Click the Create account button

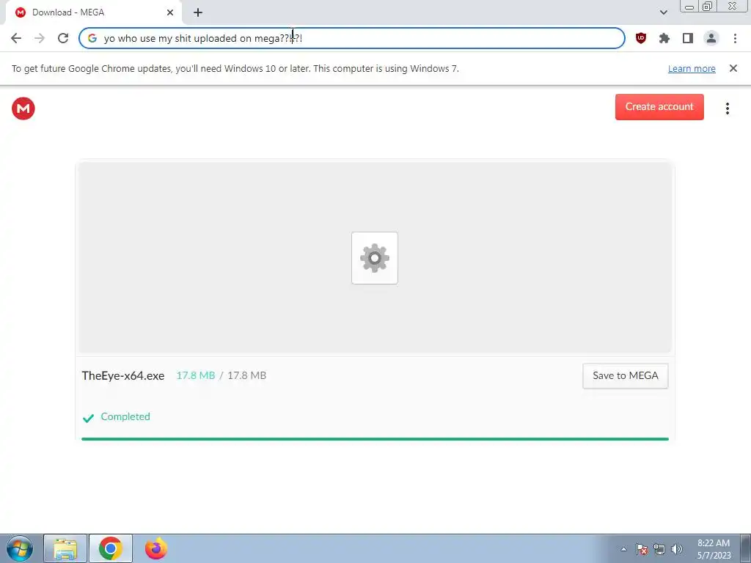click(x=659, y=107)
